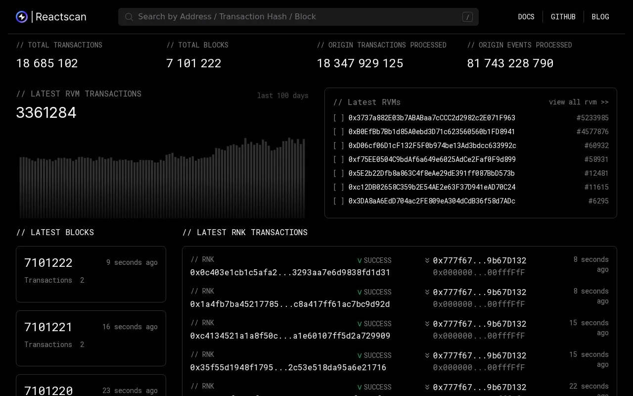Click RVM count #6295
Viewport: 633px width, 396px height.
point(598,201)
